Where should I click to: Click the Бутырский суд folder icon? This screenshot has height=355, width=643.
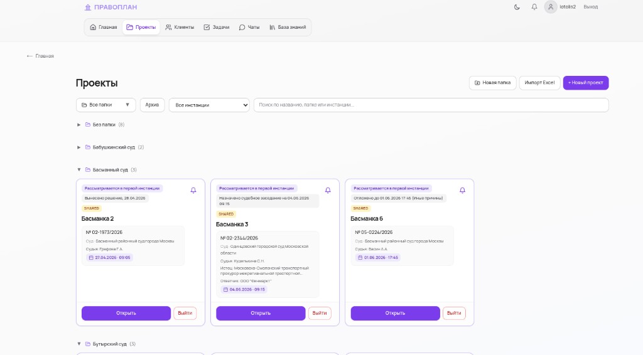point(88,344)
